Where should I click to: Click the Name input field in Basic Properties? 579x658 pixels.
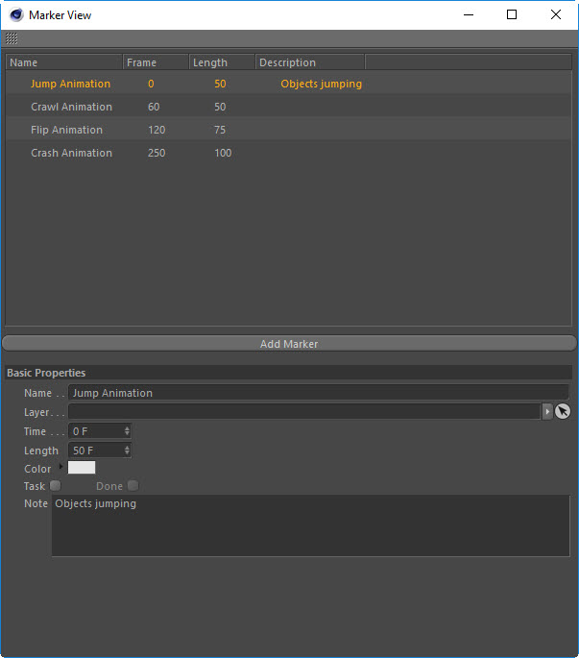coord(319,393)
